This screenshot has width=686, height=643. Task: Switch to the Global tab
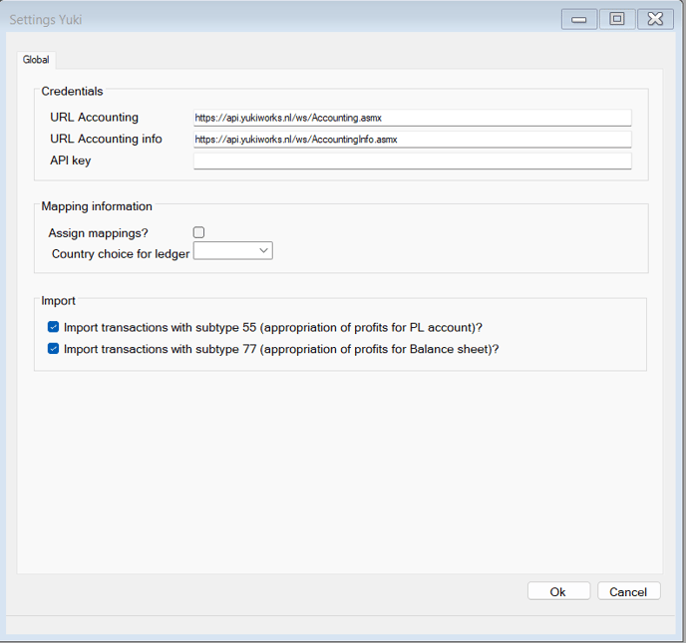tap(36, 60)
